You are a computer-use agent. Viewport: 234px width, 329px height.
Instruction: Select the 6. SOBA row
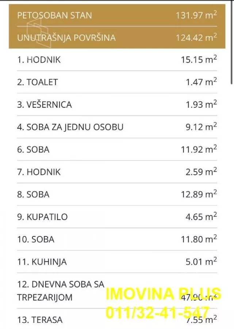117,150
